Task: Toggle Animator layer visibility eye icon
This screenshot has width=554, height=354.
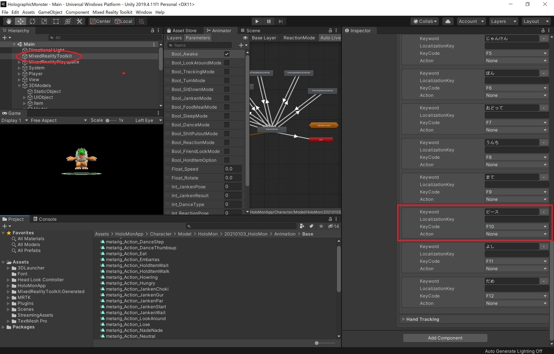Action: 246,38
